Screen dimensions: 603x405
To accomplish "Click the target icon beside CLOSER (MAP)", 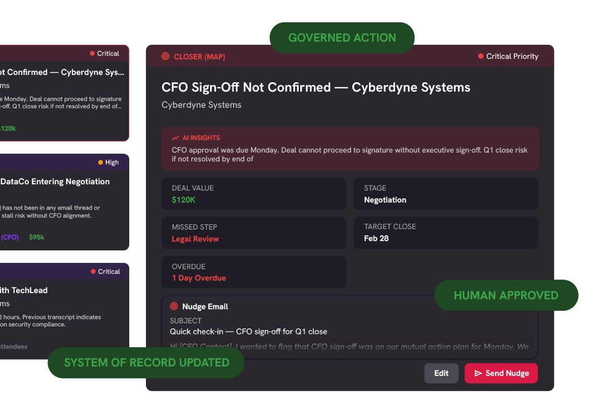I will coord(165,56).
